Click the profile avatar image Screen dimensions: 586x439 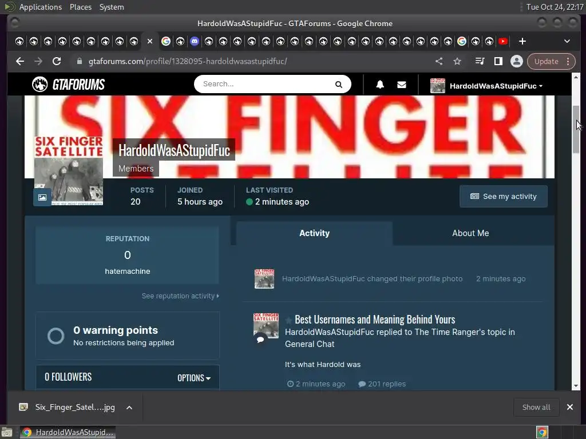tap(69, 171)
